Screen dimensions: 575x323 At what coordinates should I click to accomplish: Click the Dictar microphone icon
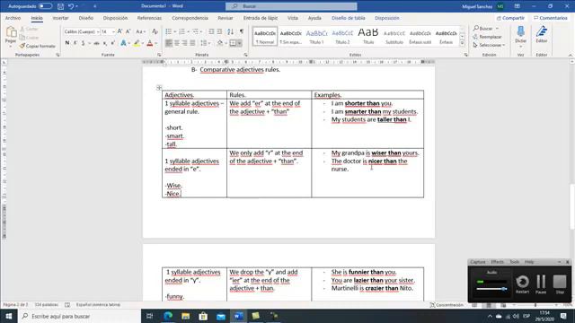click(x=520, y=31)
